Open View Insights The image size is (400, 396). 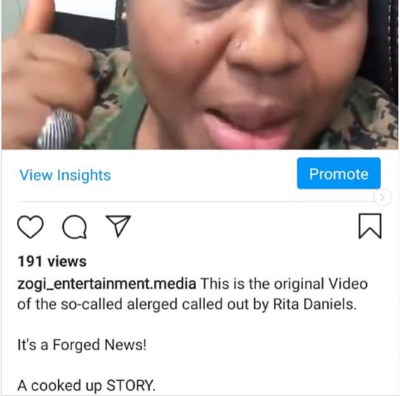click(x=65, y=175)
